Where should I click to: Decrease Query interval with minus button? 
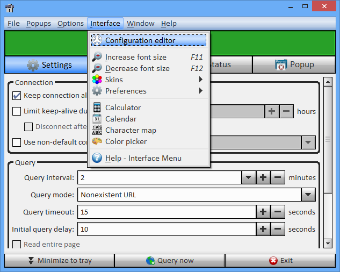coord(278,177)
